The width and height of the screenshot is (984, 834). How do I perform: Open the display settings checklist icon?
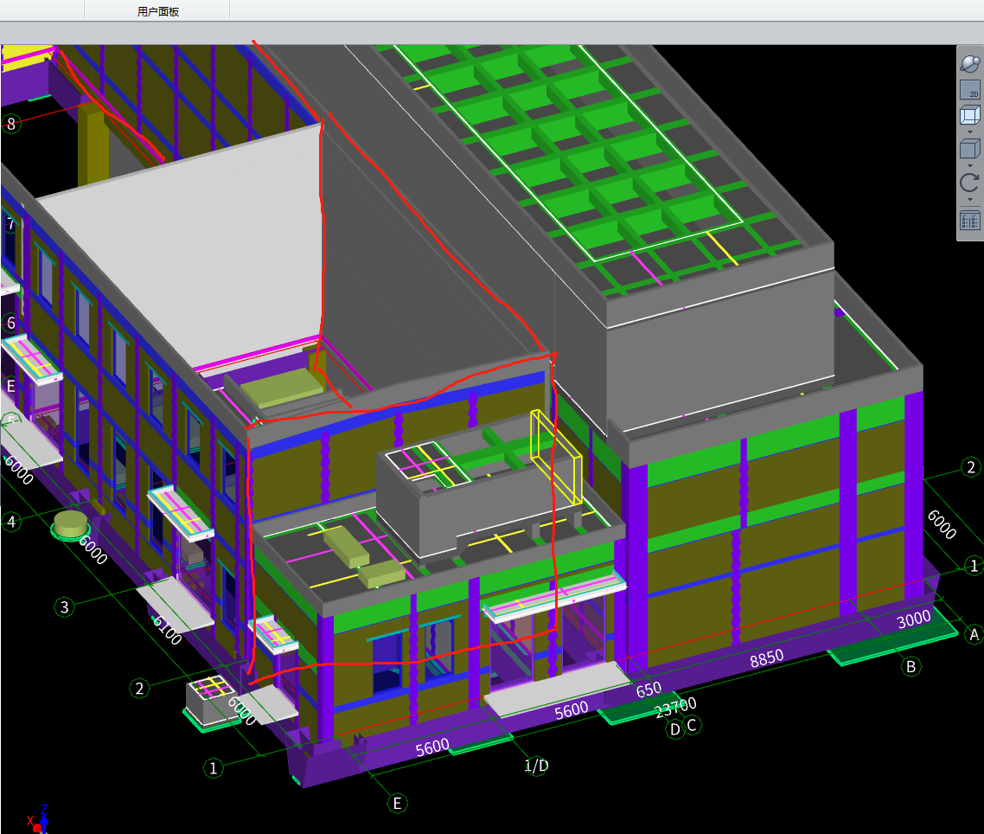click(x=970, y=221)
